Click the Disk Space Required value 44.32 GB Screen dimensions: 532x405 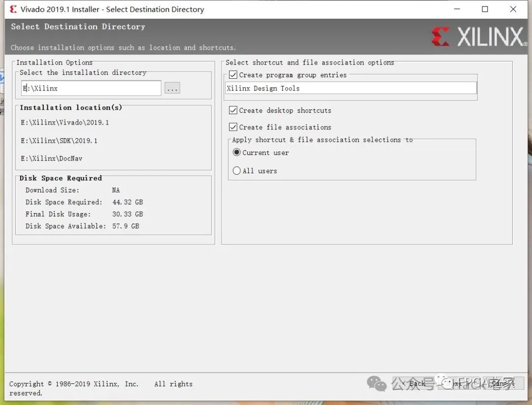[128, 202]
